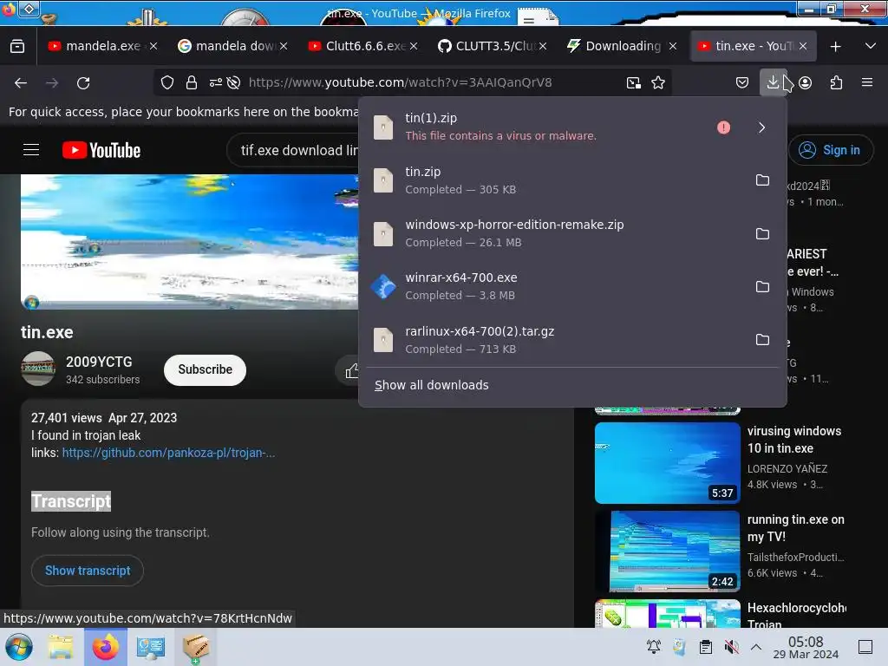Viewport: 888px width, 666px height.
Task: Open the Firefox account icon
Action: click(x=806, y=82)
